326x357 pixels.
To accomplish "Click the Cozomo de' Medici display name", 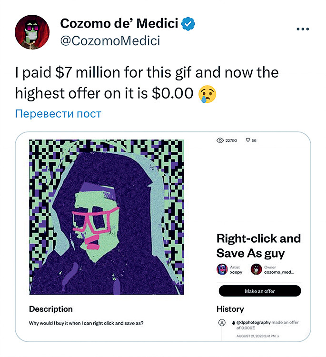I will coord(119,23).
